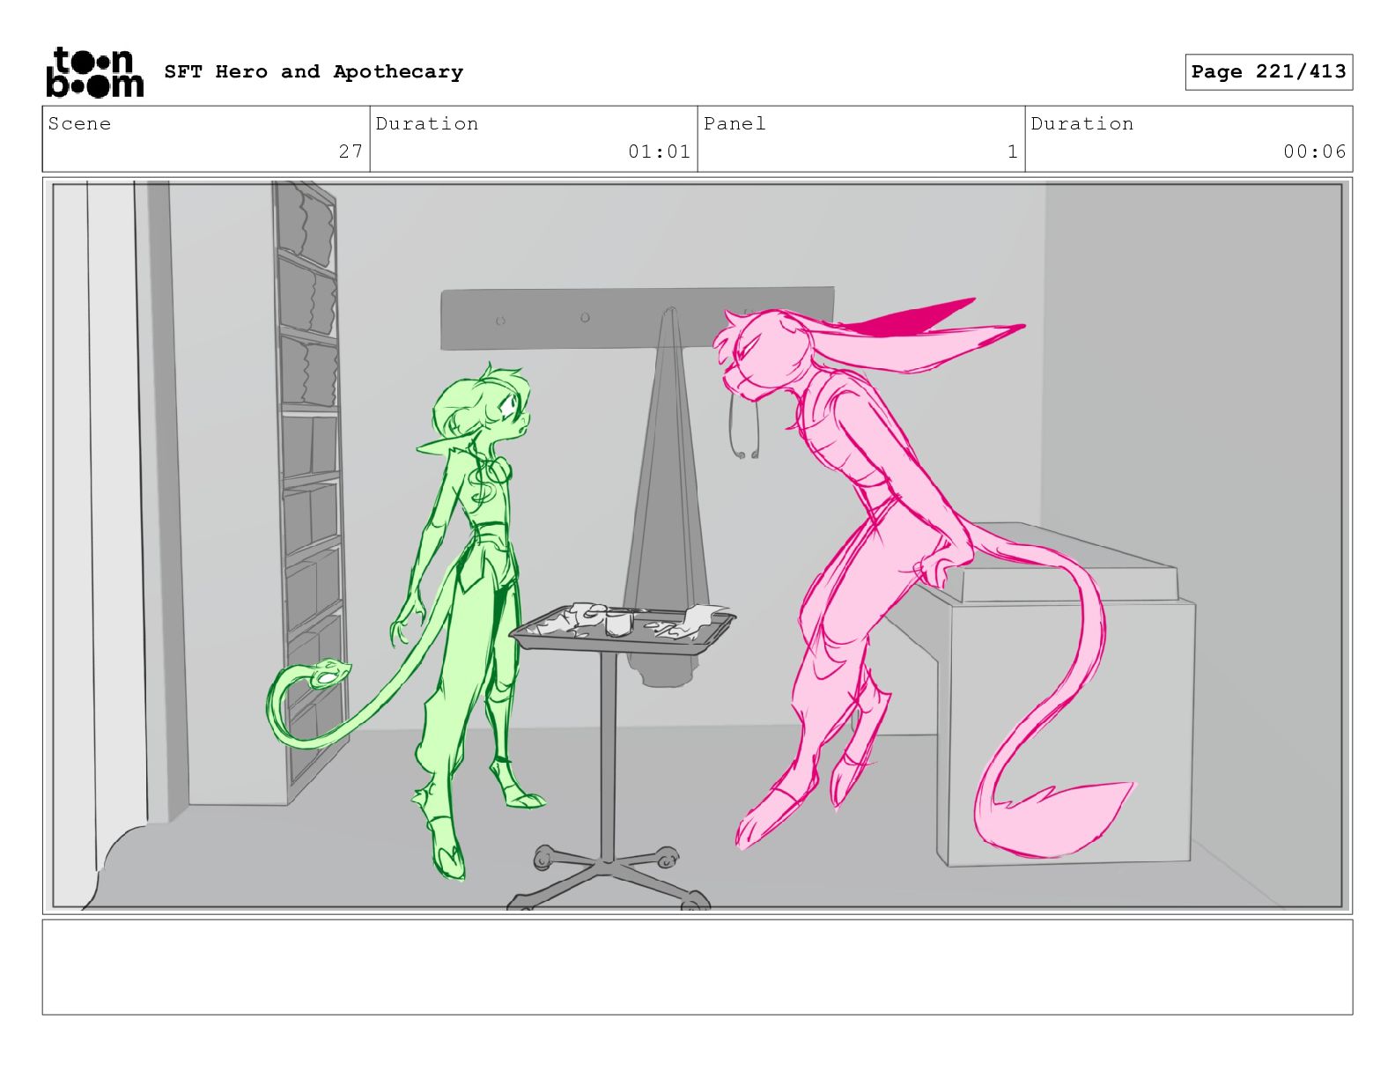This screenshot has height=1078, width=1395.
Task: Click the 'Scene' header label
Action: coord(80,123)
